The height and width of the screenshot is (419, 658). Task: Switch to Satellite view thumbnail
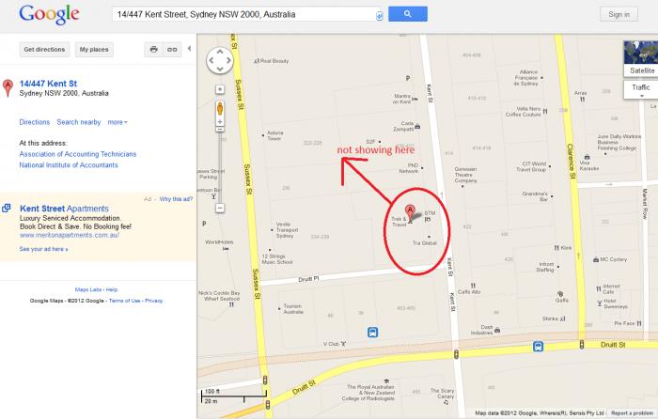(641, 58)
